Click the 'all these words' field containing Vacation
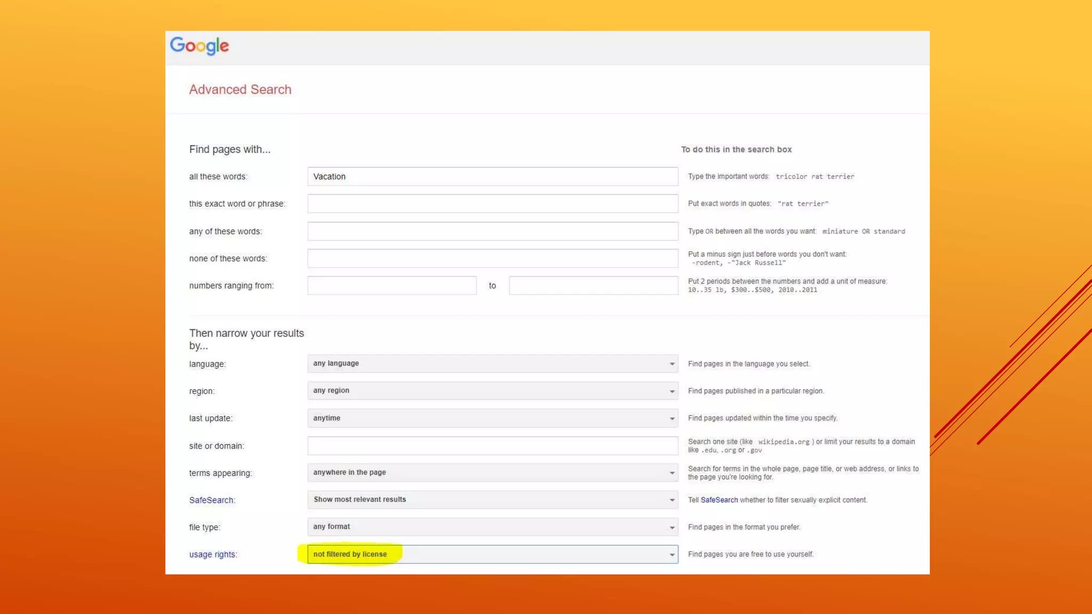The image size is (1092, 614). coord(492,176)
